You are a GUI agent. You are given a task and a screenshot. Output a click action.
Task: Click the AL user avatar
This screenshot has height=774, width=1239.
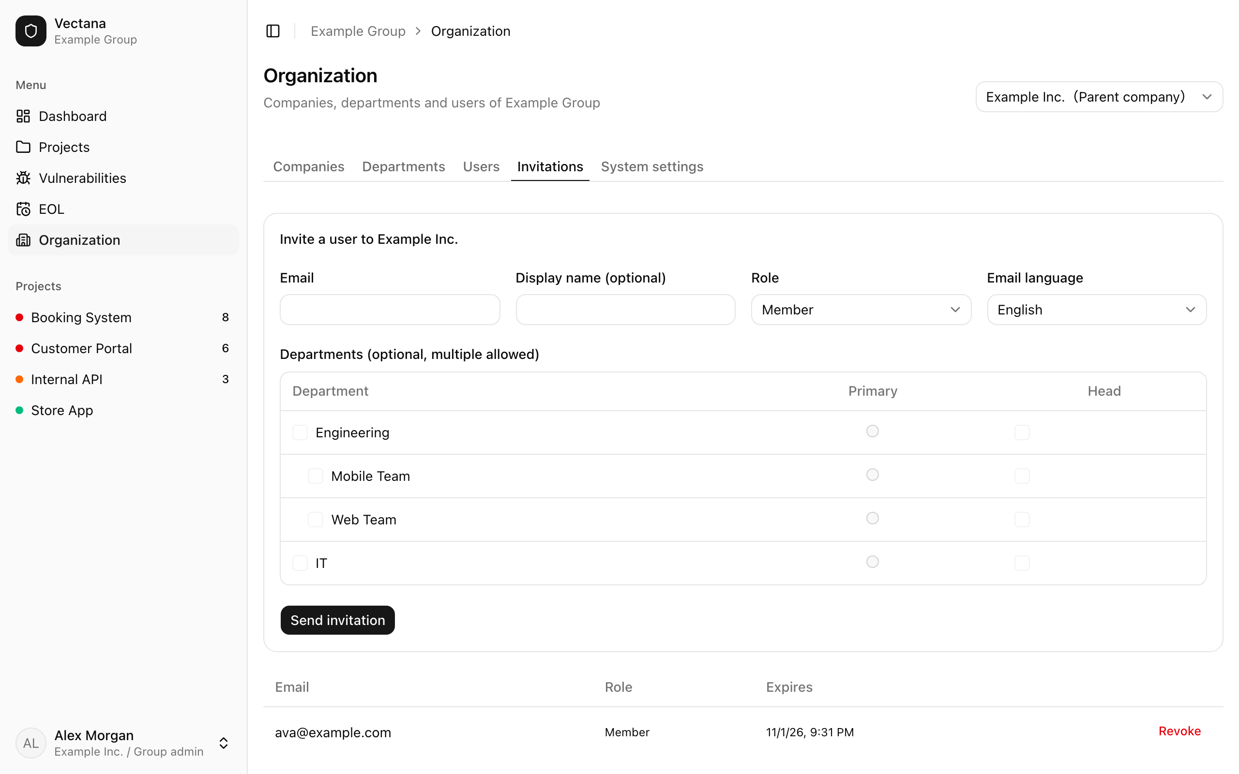tap(30, 743)
